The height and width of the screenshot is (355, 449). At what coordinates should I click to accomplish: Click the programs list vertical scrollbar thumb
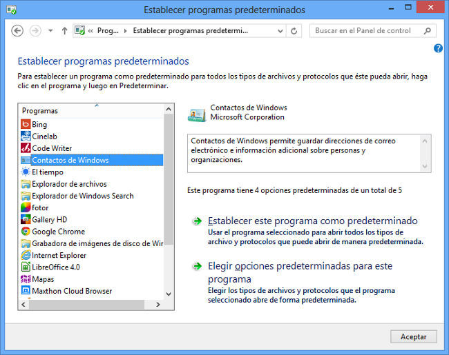pyautogui.click(x=169, y=179)
